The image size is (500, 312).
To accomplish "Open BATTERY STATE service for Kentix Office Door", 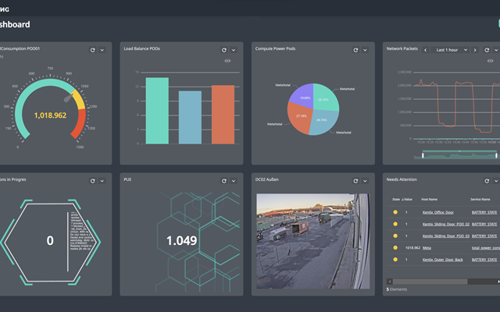I will click(x=484, y=212).
